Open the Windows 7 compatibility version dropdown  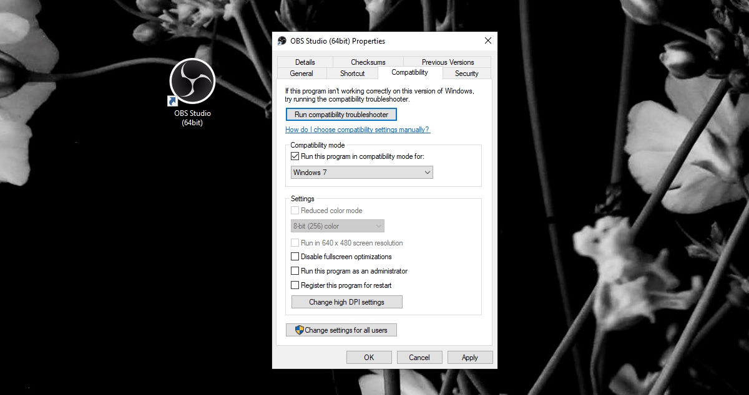[428, 172]
